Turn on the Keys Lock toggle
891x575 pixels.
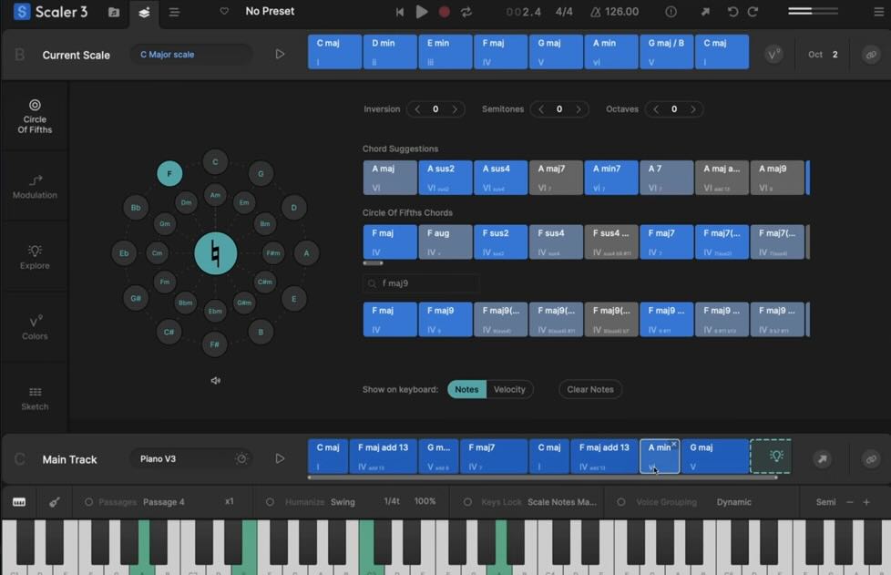coord(467,502)
